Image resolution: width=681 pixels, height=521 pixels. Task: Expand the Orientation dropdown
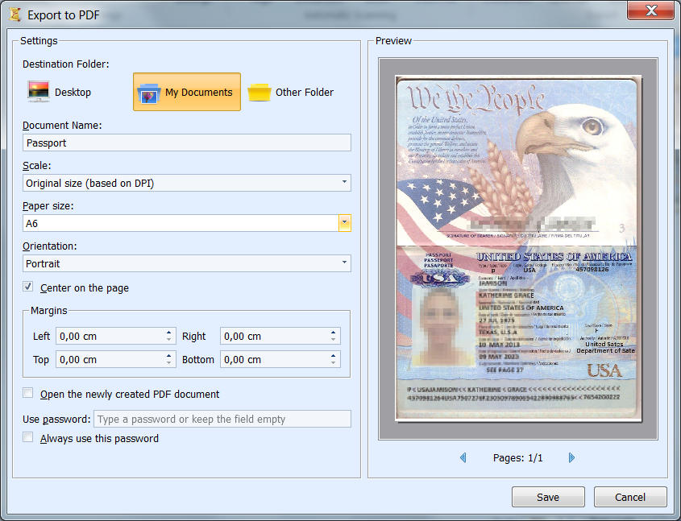coord(187,263)
